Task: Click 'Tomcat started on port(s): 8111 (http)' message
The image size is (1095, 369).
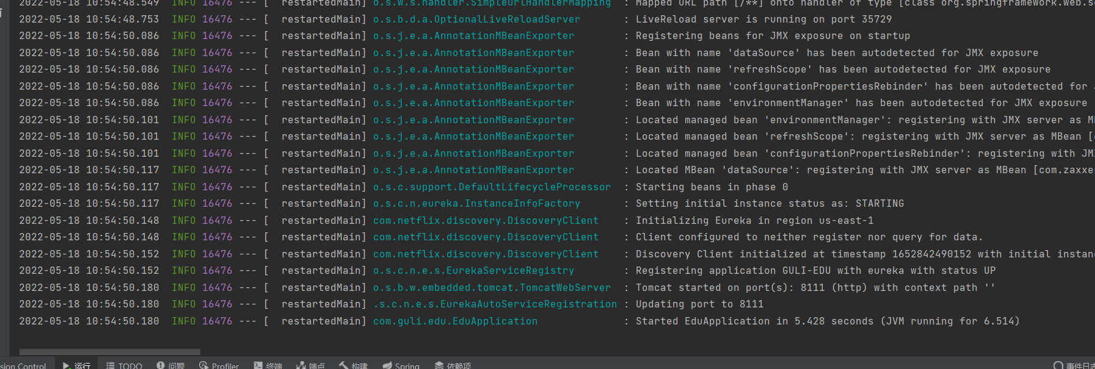Action: point(815,288)
